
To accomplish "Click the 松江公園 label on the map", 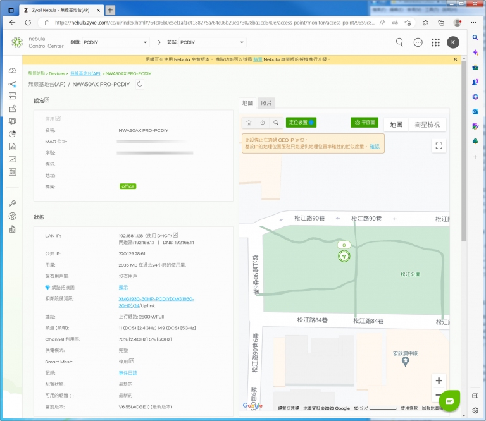I will click(x=410, y=274).
